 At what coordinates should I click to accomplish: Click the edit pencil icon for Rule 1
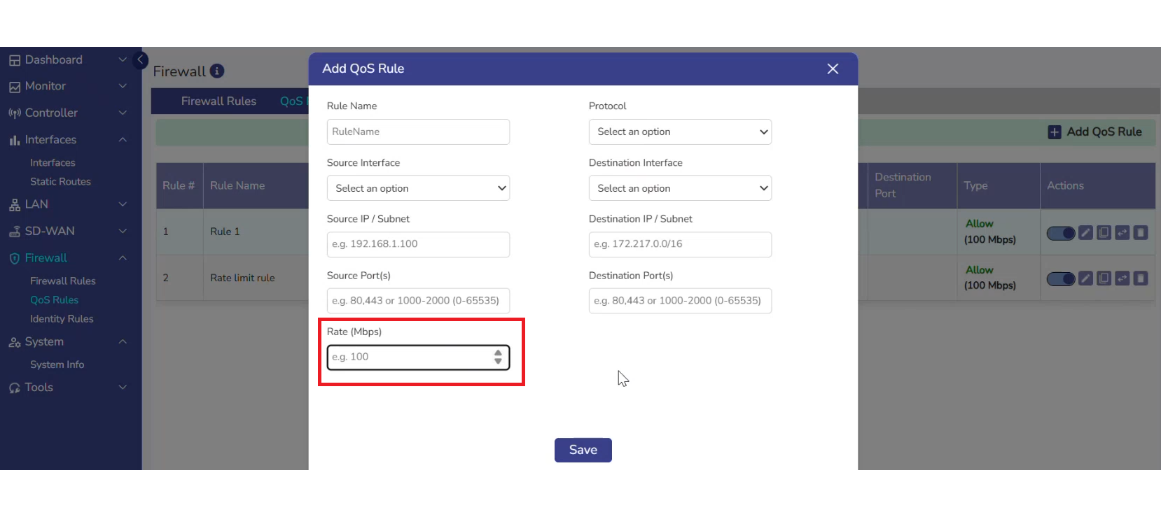(1085, 233)
